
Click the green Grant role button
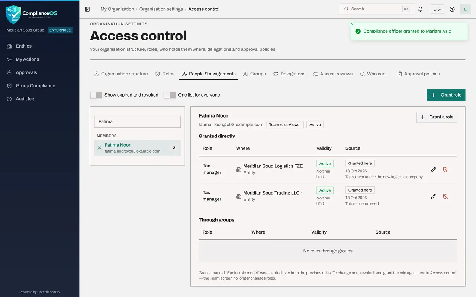[x=446, y=95]
